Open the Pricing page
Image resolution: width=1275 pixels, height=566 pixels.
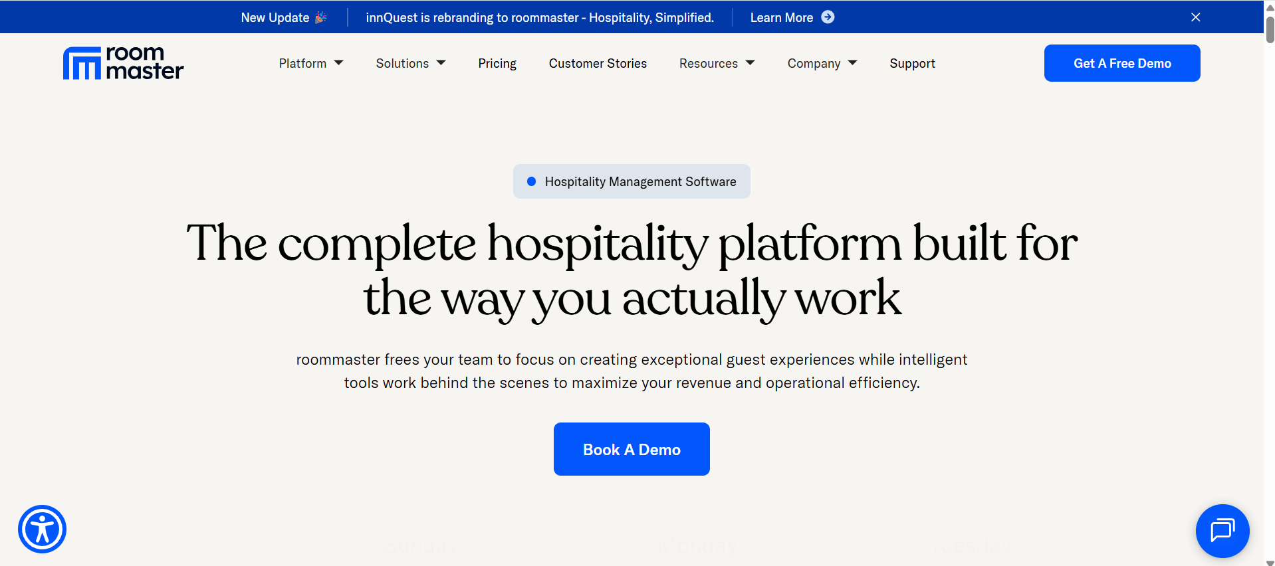pos(497,63)
